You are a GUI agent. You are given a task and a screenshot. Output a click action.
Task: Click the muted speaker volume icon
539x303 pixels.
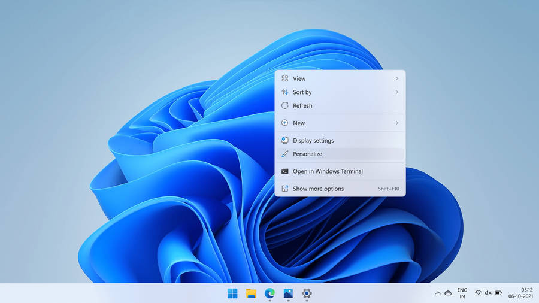(x=488, y=293)
